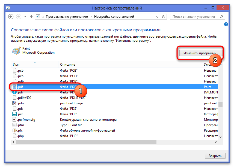Open the help question mark icon

(x=226, y=24)
